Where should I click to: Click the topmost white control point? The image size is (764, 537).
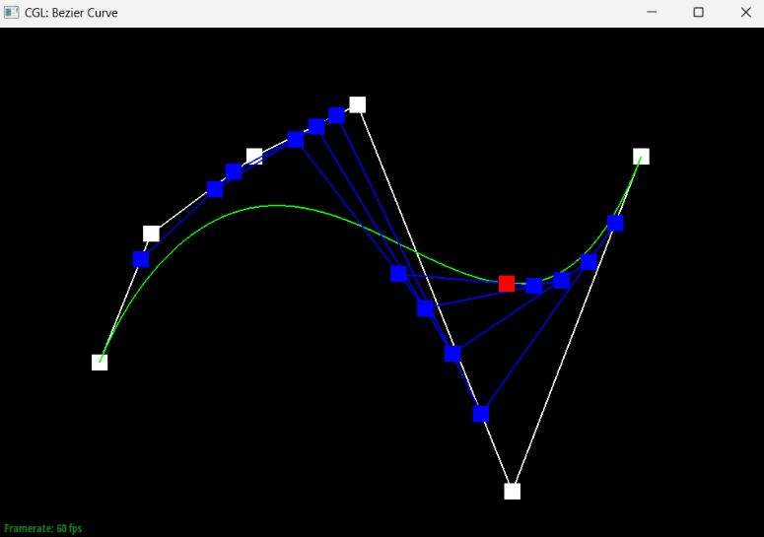[358, 104]
